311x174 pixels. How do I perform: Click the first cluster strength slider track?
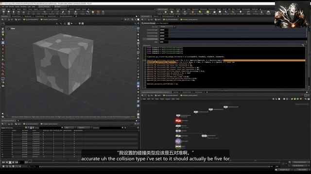point(237,30)
